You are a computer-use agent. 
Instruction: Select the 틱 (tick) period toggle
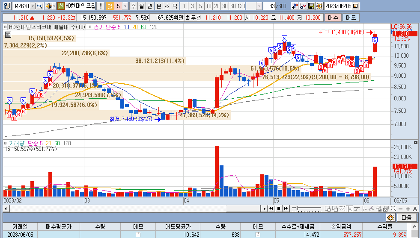click(x=175, y=6)
